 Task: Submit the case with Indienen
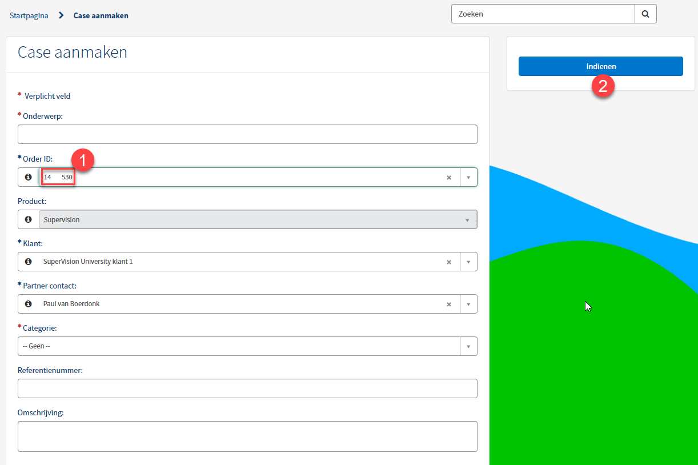click(x=601, y=66)
